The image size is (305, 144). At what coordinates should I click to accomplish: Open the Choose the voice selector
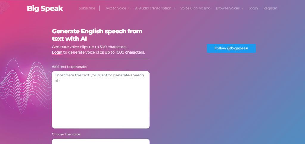tap(101, 141)
